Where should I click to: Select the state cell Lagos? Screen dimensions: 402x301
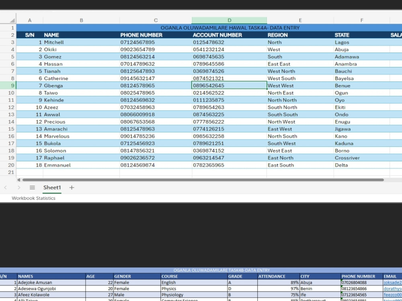362,42
